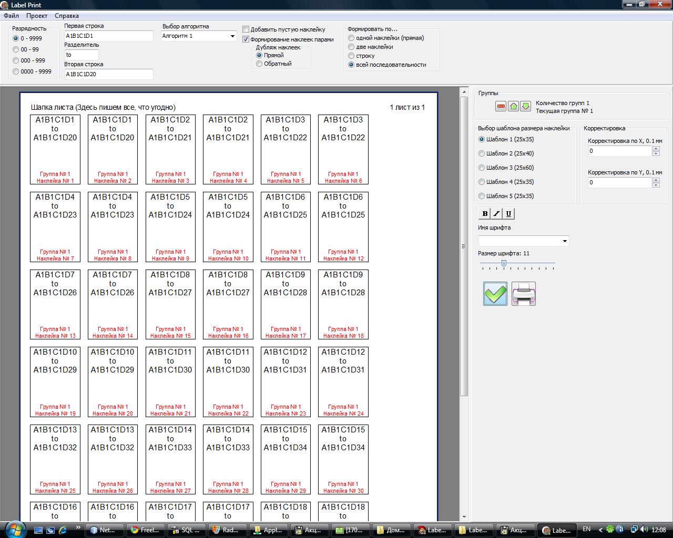Apply settings with the green checkmark button
The height and width of the screenshot is (538, 673).
click(x=495, y=294)
